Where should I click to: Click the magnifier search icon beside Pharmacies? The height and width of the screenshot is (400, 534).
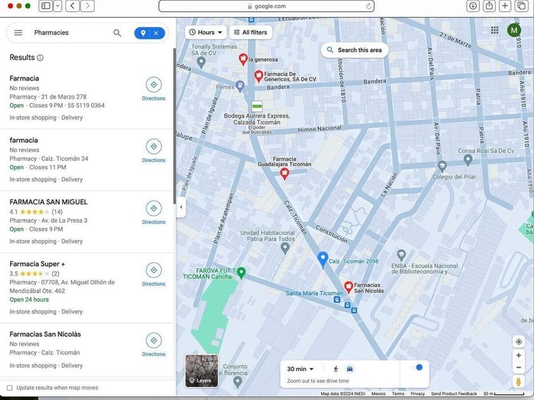pos(117,33)
